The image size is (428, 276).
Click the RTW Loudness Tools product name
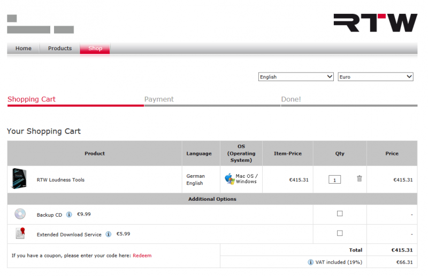click(60, 180)
